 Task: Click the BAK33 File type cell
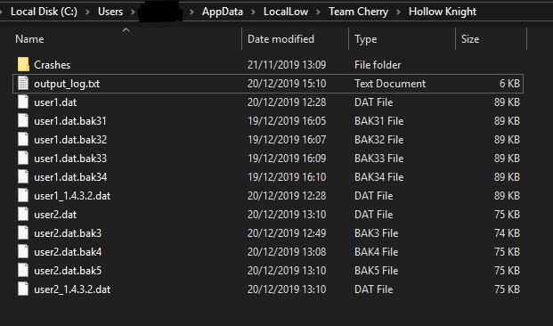coord(379,159)
